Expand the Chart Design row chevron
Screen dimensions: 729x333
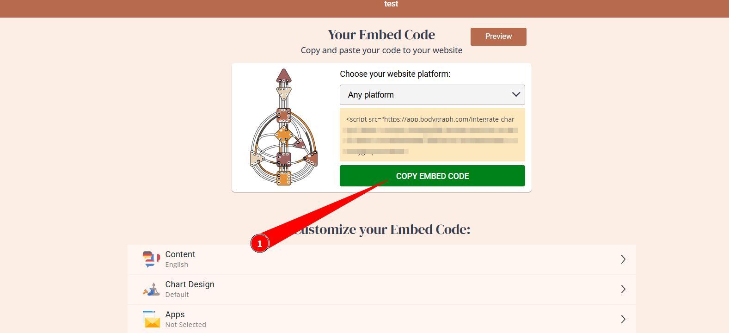[623, 289]
